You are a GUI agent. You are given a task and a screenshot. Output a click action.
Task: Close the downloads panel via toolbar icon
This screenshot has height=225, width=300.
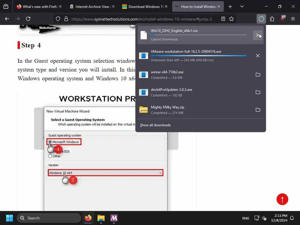[x=261, y=19]
